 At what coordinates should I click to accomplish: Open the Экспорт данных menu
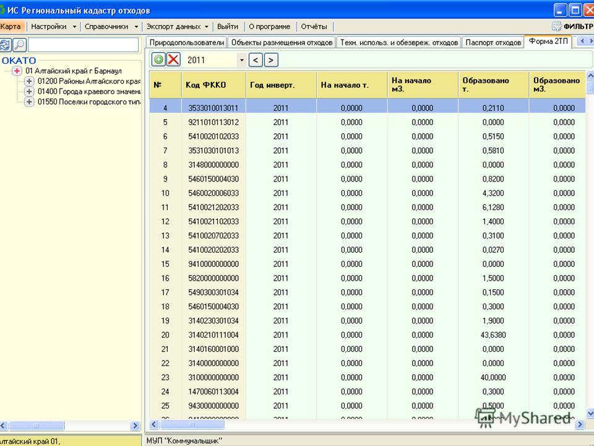point(173,27)
